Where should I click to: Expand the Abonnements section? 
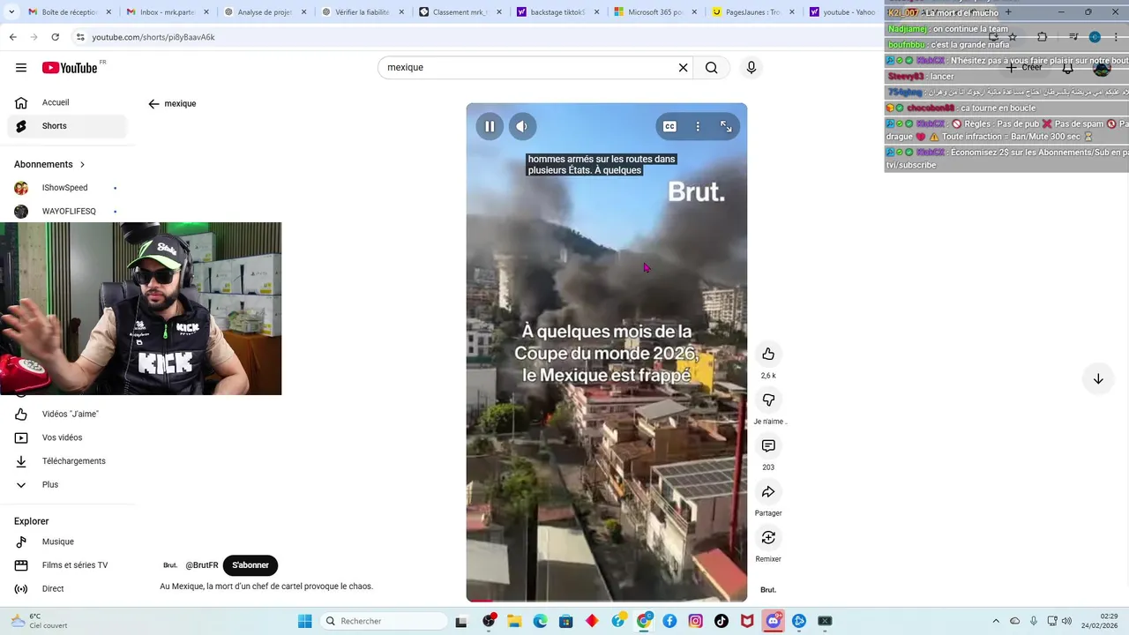point(49,164)
